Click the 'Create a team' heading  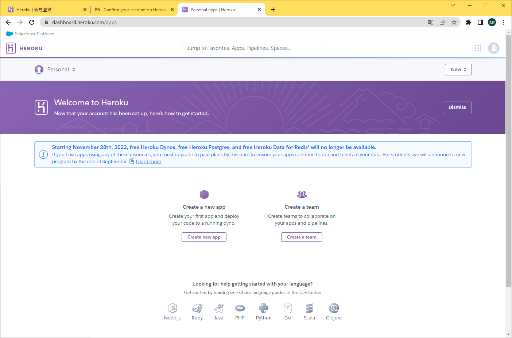coord(302,207)
